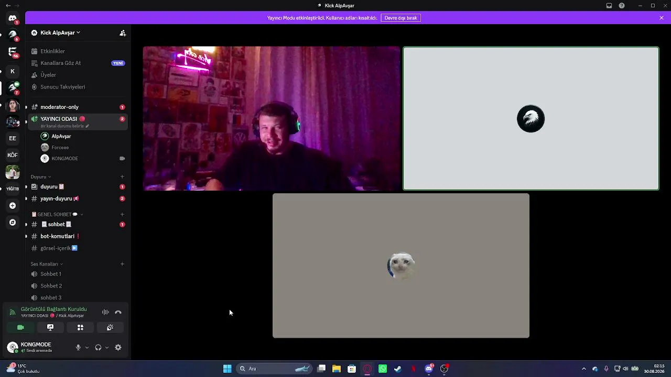
Task: Open the Üyeler members list
Action: point(77,75)
